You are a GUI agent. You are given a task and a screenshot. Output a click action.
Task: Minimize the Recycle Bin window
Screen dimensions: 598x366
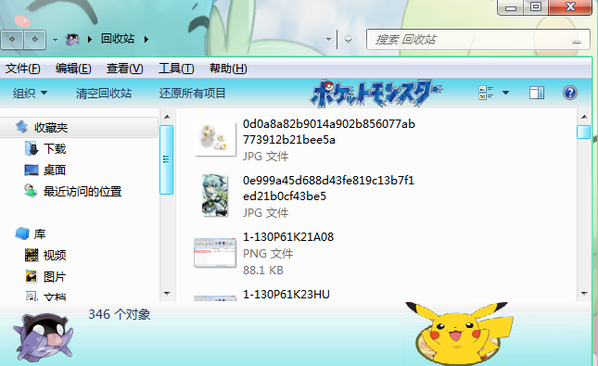pos(511,7)
